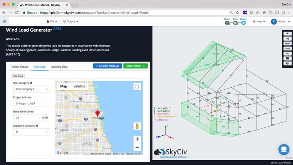Viewport: 293px width, 165px height.
Task: Open a new browser tab
Action: tap(75, 5)
